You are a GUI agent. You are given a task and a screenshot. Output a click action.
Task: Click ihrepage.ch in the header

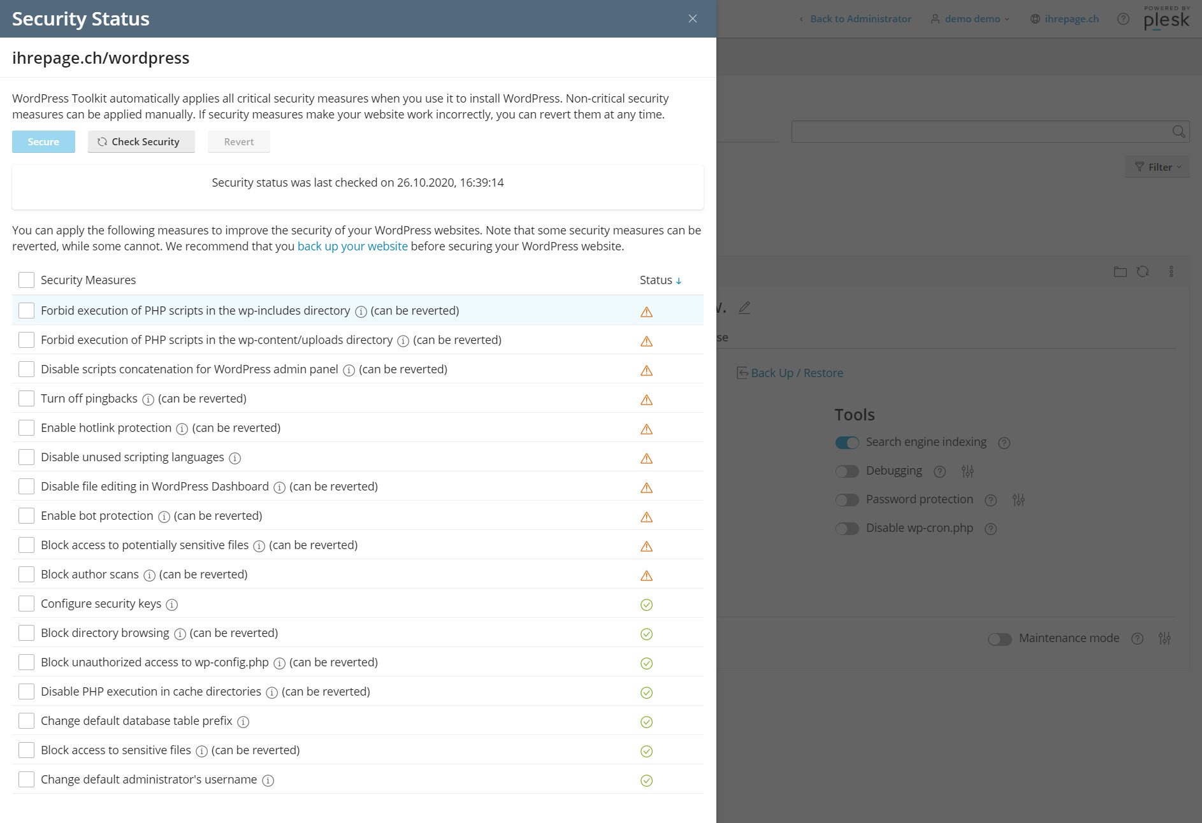pyautogui.click(x=1071, y=18)
